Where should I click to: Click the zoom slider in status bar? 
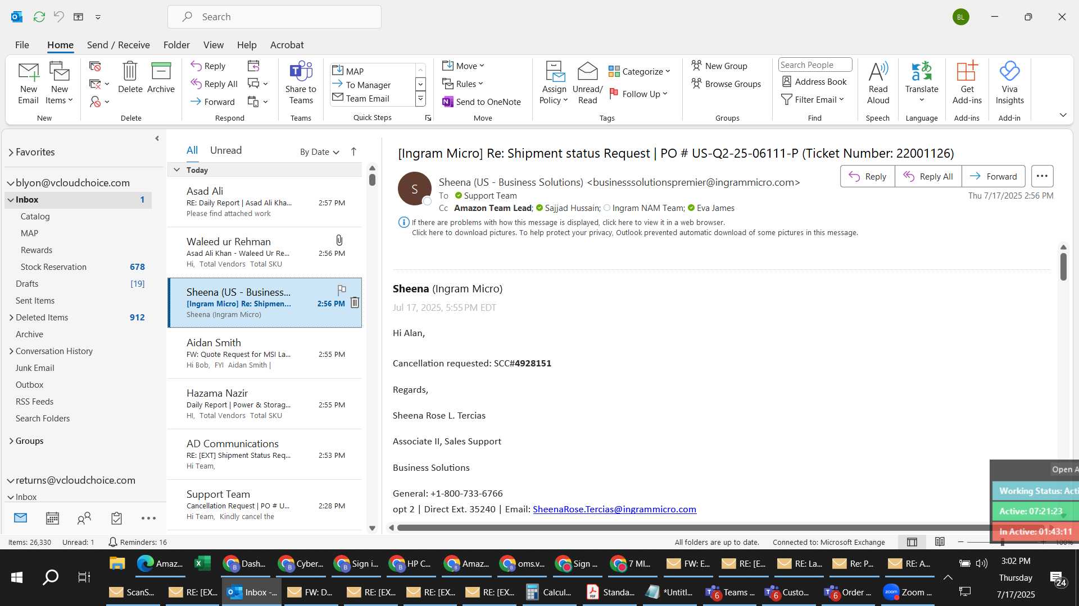(x=1003, y=542)
